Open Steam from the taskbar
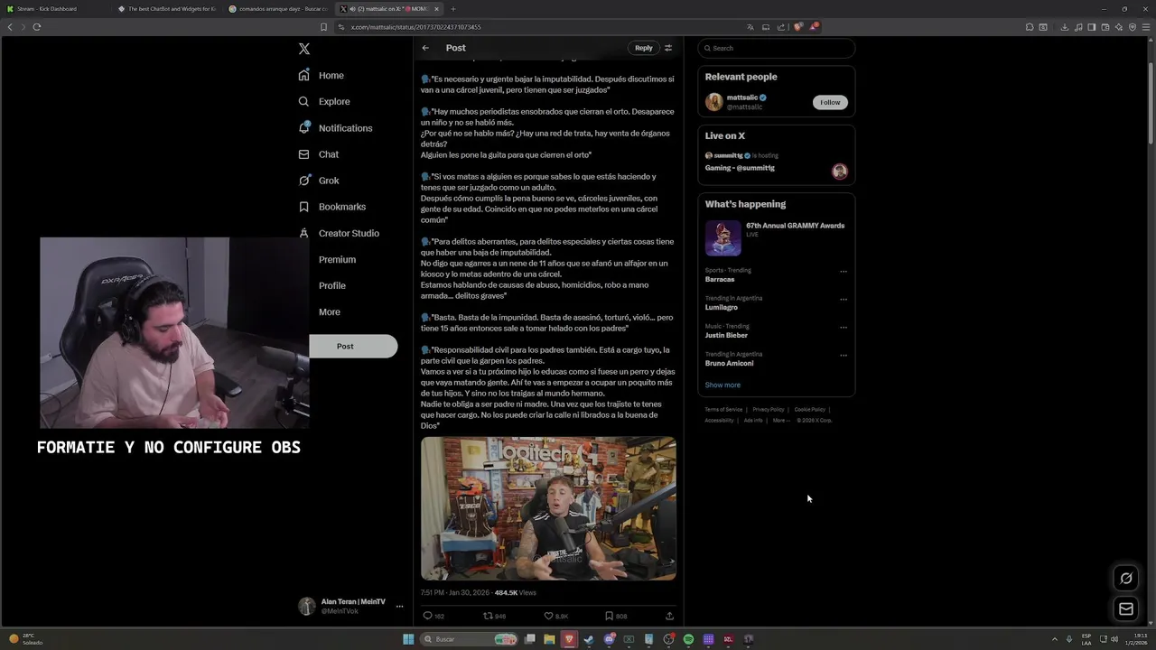The image size is (1156, 650). click(x=589, y=639)
